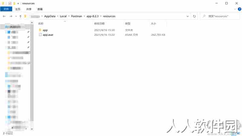Expand the ribbon with chevron
Viewport: 242px width, 136px height.
235,9
